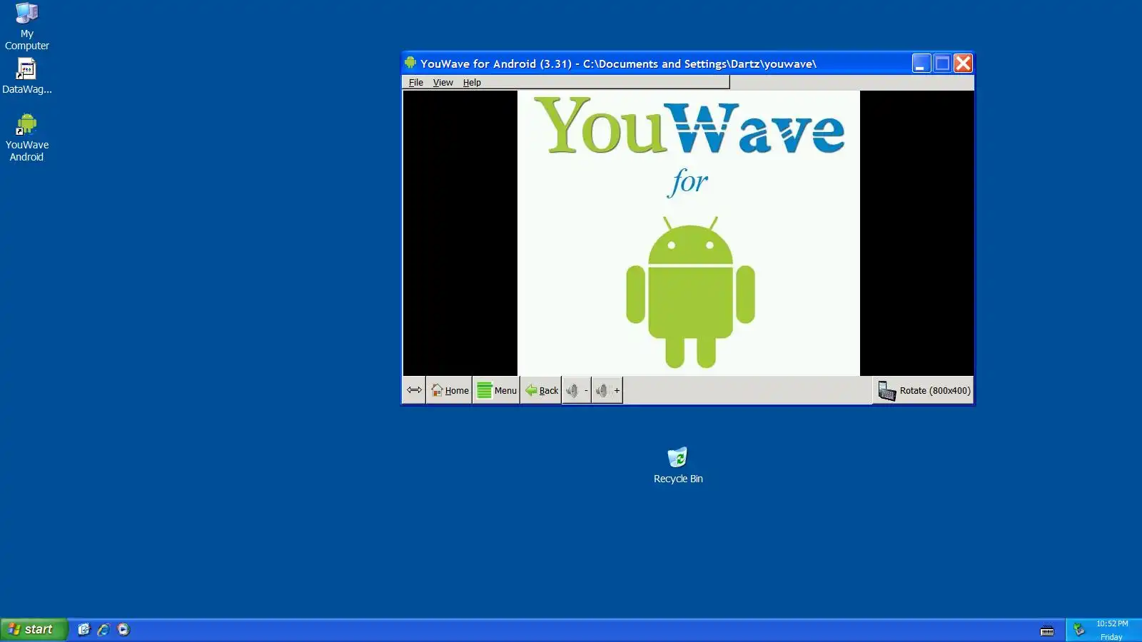This screenshot has width=1142, height=642.
Task: Click the Show Desktop quick launch icon
Action: (x=84, y=629)
